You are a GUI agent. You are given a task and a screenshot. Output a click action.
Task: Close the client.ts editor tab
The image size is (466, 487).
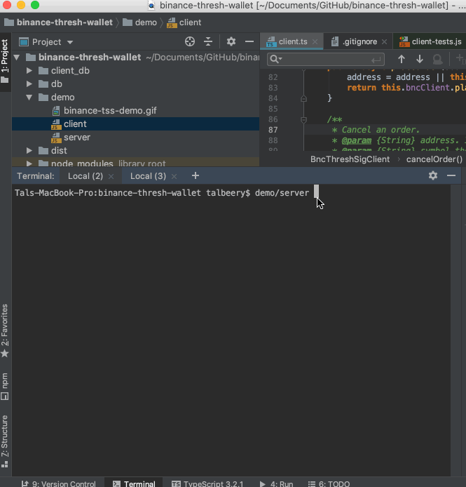pos(315,41)
